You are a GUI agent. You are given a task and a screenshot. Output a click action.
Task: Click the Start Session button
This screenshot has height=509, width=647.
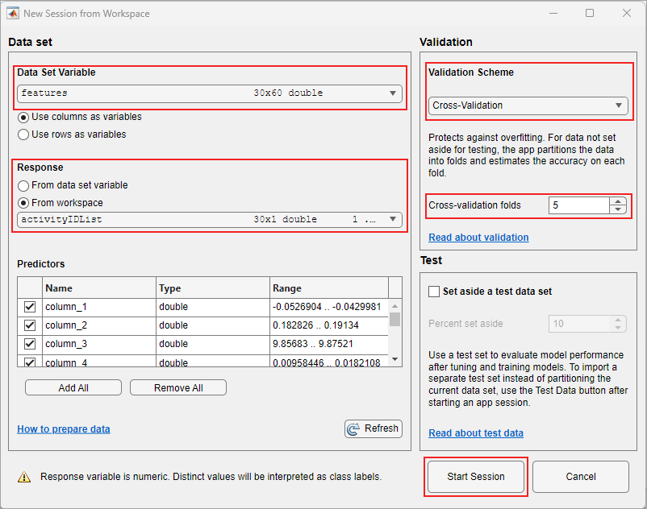tap(475, 477)
